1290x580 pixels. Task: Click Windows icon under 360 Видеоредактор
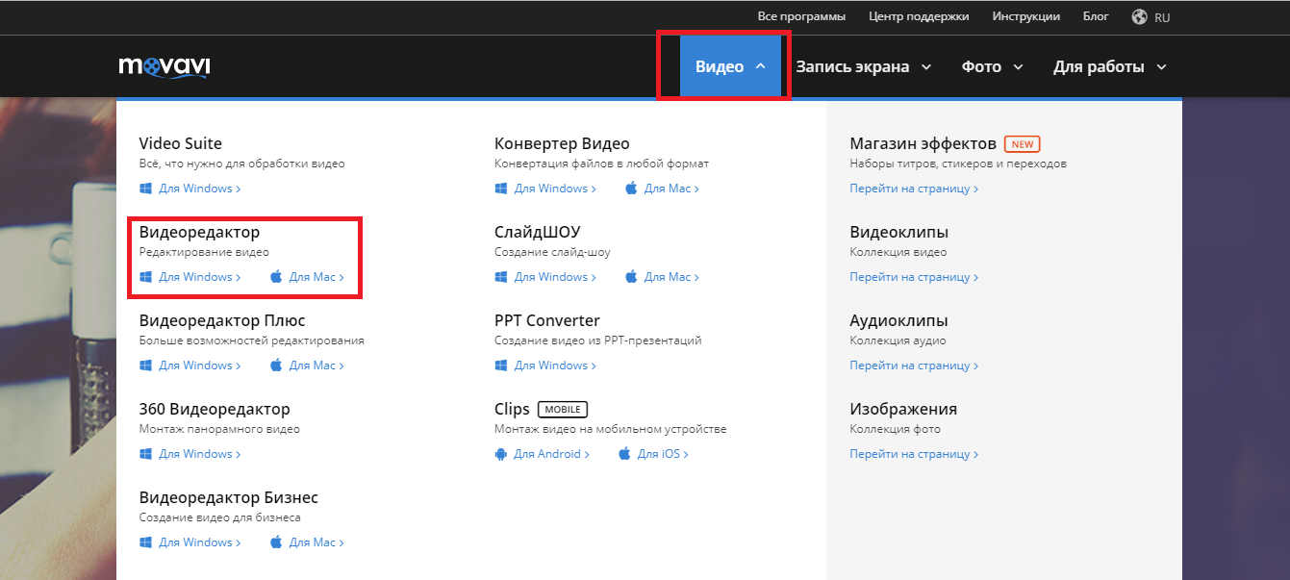pyautogui.click(x=146, y=454)
